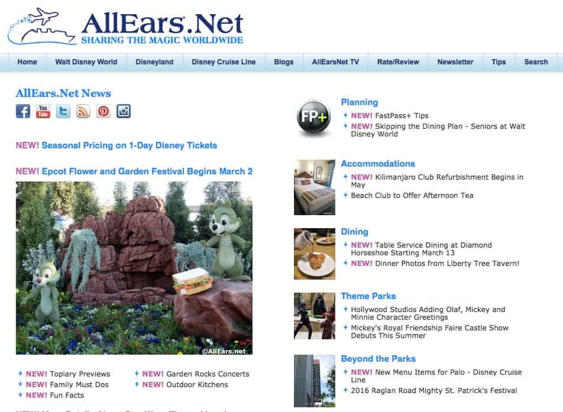Click the AllEars.Net News heading

pyautogui.click(x=63, y=93)
